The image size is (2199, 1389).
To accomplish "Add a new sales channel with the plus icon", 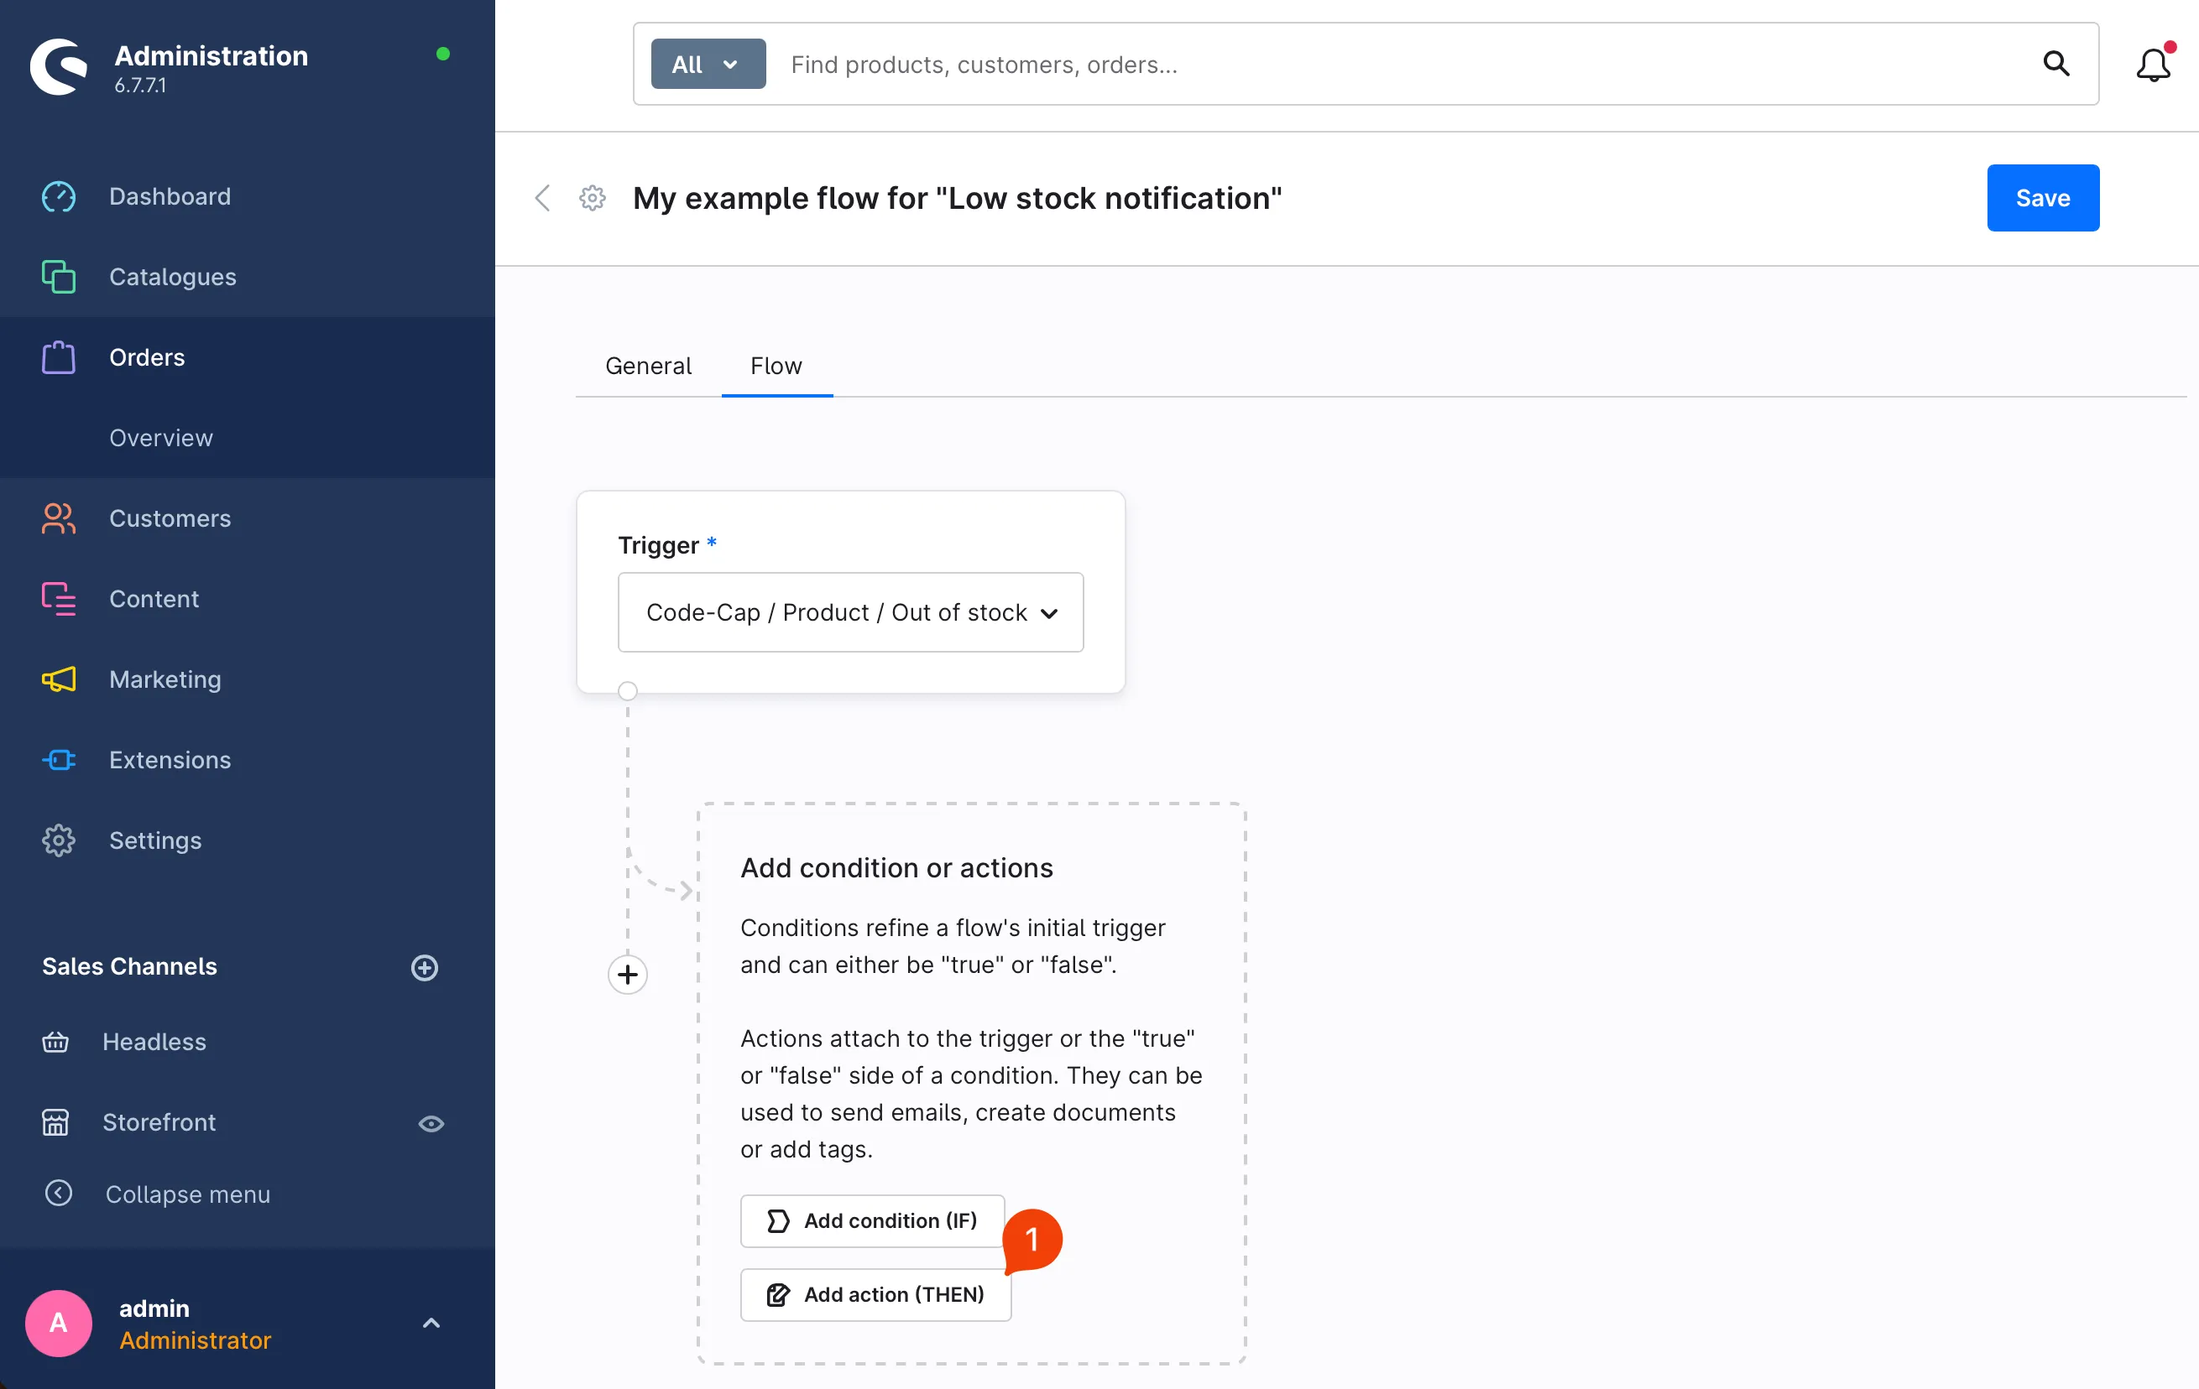I will click(425, 967).
